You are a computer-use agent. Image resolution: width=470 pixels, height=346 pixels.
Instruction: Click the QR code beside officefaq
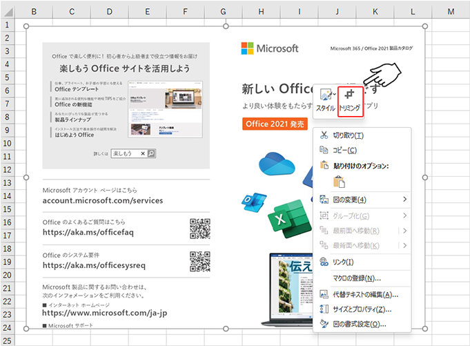200,229
